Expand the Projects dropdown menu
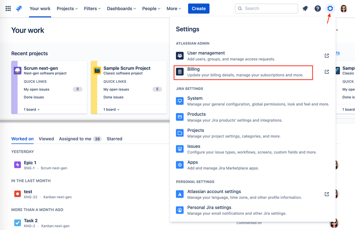Screen dimensions: 355x230 point(67,9)
